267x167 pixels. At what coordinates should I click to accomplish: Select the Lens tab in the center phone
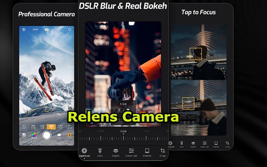100,153
